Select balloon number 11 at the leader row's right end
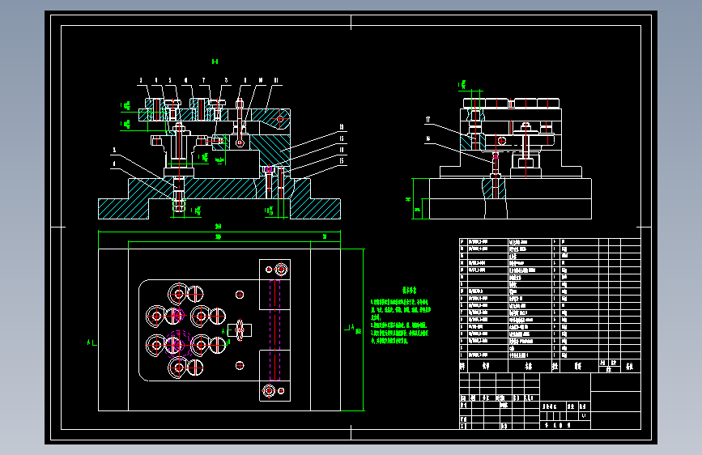The width and height of the screenshot is (702, 455). [276, 81]
